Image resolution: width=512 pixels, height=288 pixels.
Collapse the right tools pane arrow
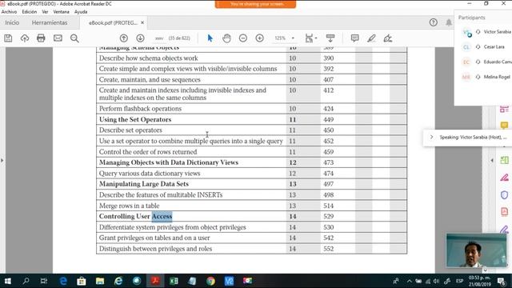click(x=492, y=160)
